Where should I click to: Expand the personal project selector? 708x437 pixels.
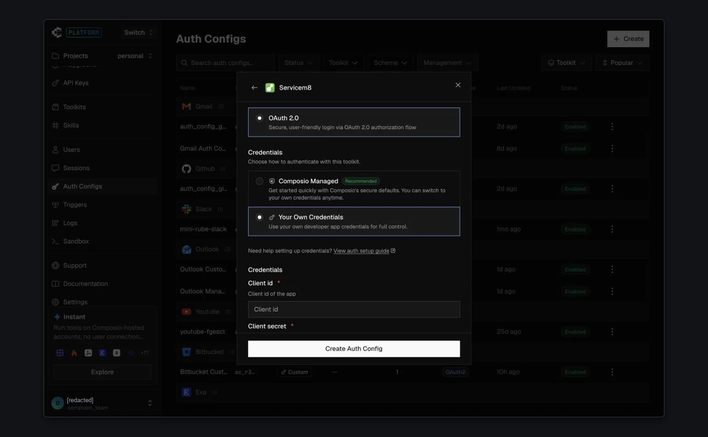pyautogui.click(x=134, y=56)
